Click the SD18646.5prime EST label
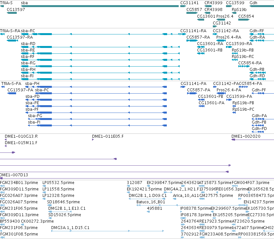The image size is (274, 239). pos(63,202)
